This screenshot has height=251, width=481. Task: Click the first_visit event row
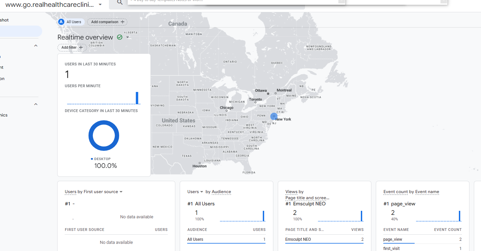422,248
